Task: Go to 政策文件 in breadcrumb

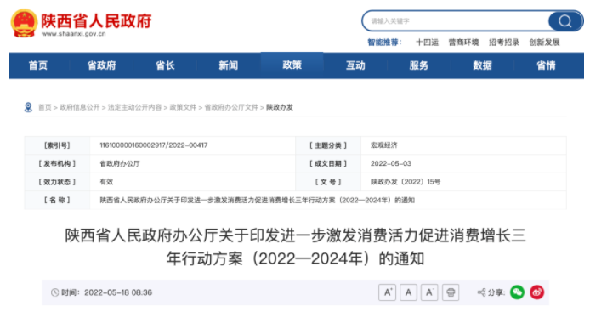Action: pyautogui.click(x=183, y=107)
